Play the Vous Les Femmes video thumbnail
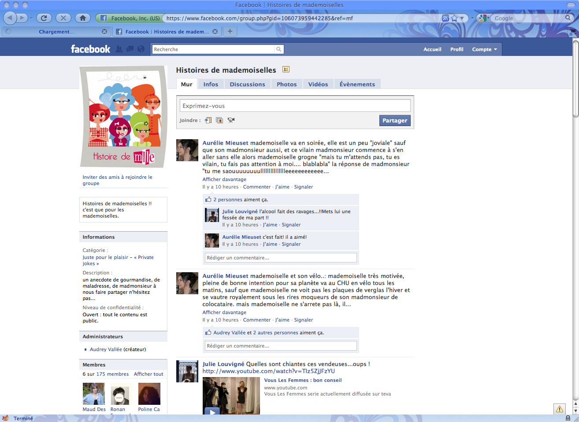Screen dimensions: 579x422 (231, 396)
